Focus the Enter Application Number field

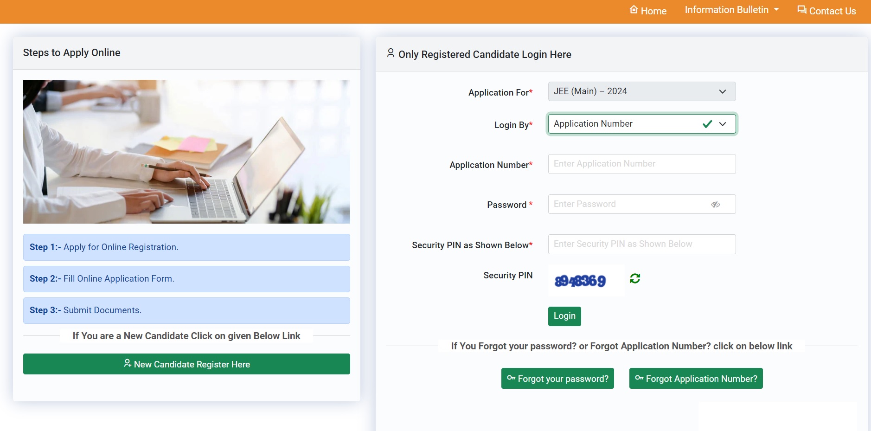[x=641, y=164]
